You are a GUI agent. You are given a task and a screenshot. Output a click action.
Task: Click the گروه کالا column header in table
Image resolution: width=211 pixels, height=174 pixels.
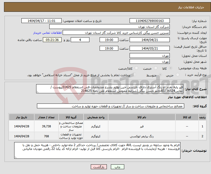[71, 117]
